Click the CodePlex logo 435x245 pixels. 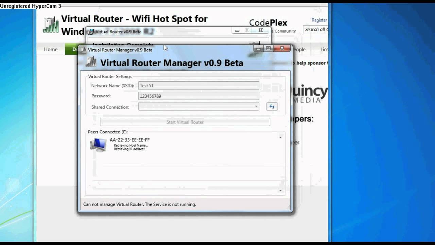(x=268, y=23)
